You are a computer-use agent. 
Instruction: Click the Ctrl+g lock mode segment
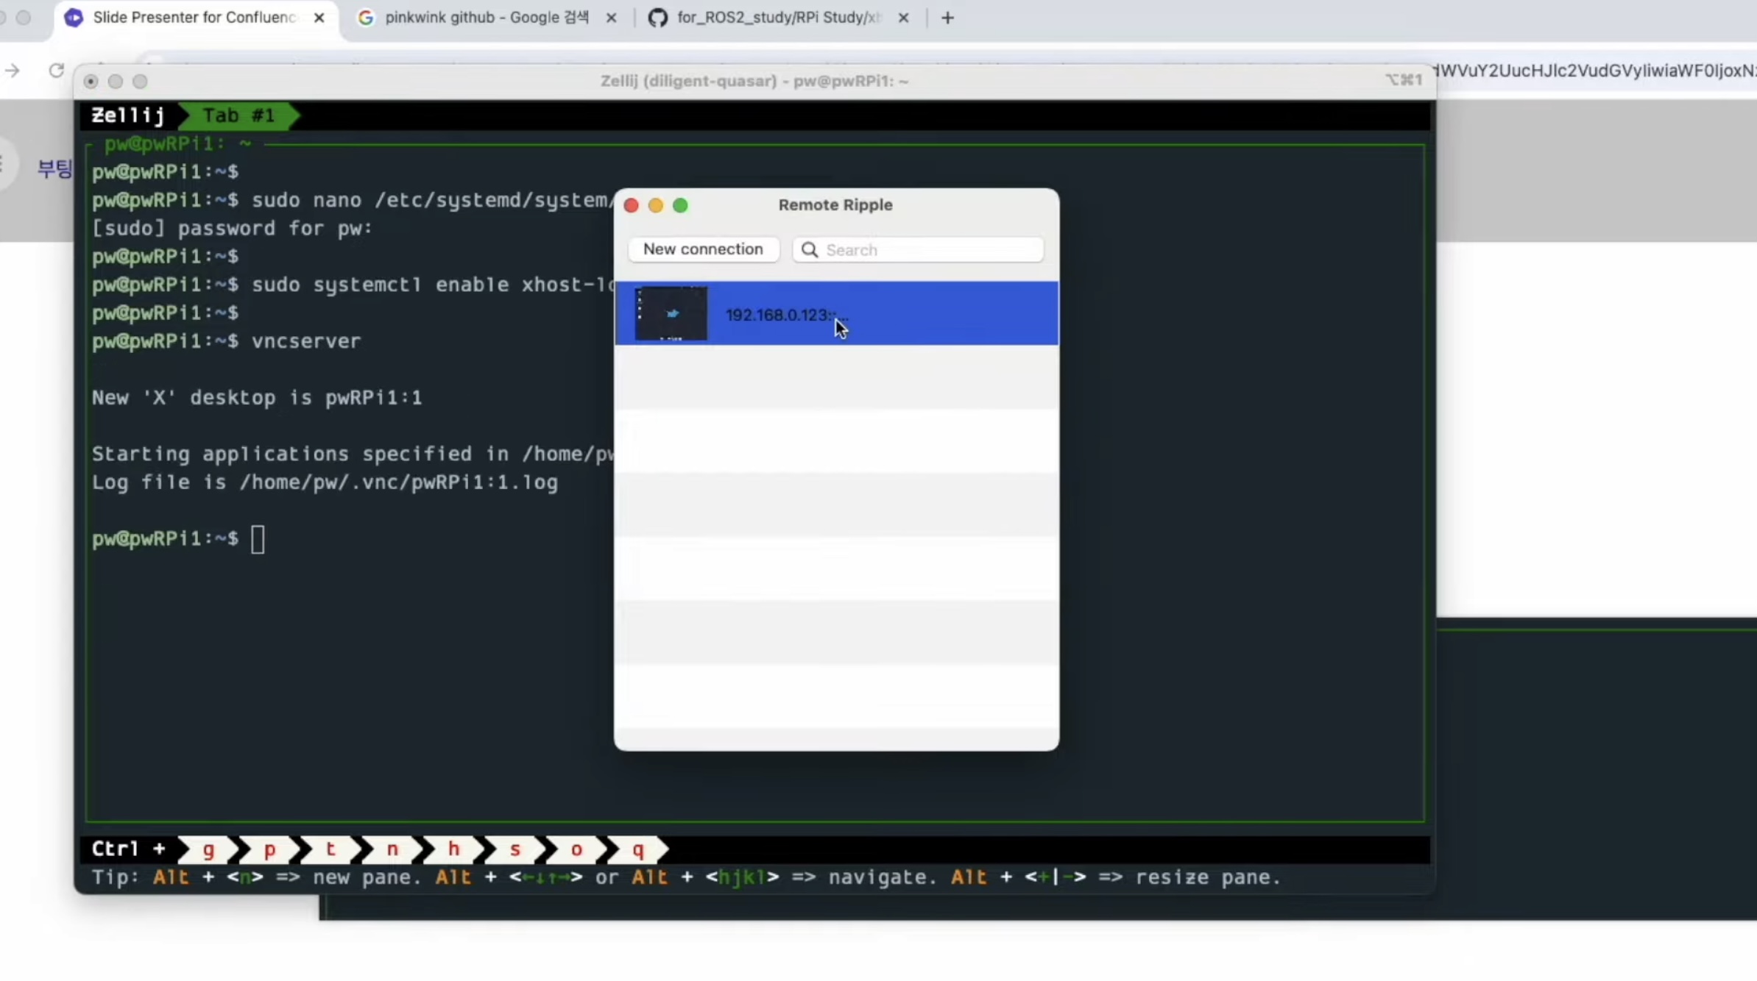coord(208,849)
